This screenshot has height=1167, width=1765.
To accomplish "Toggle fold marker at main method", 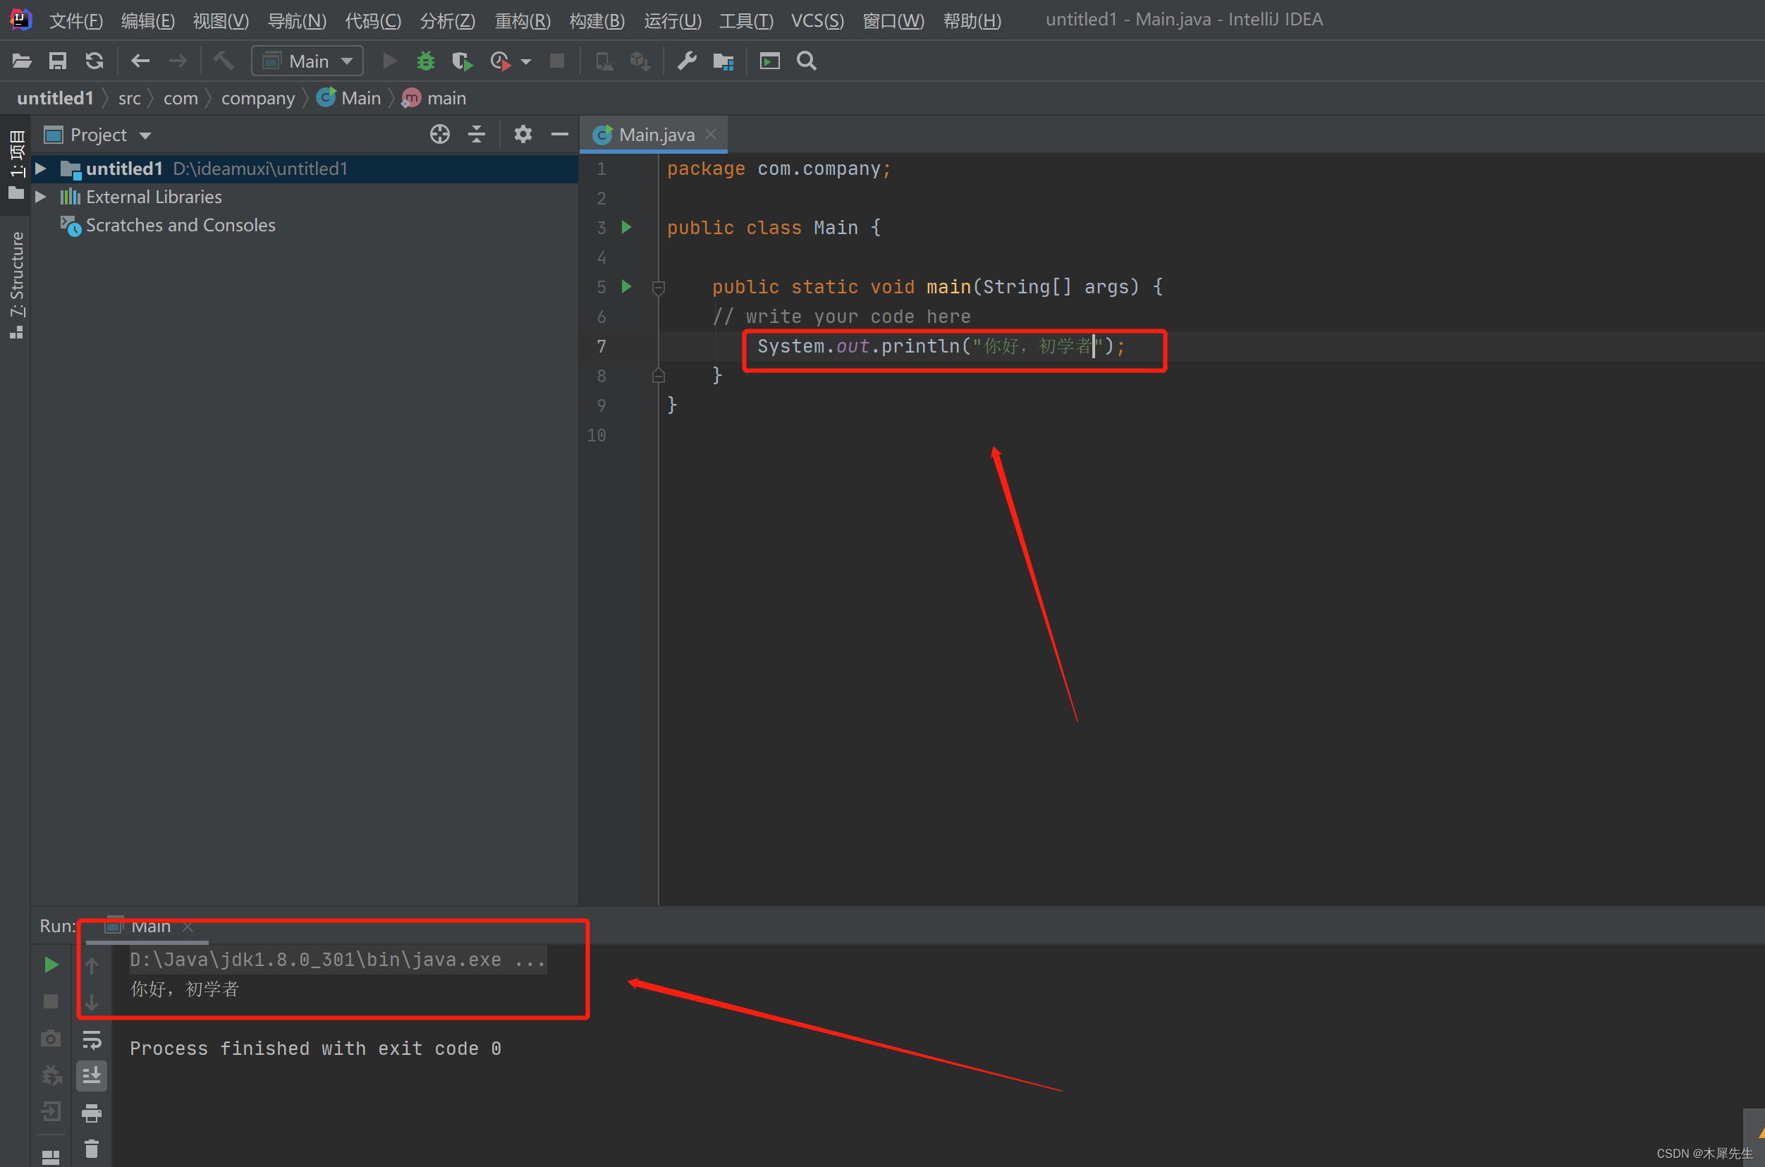I will tap(659, 287).
